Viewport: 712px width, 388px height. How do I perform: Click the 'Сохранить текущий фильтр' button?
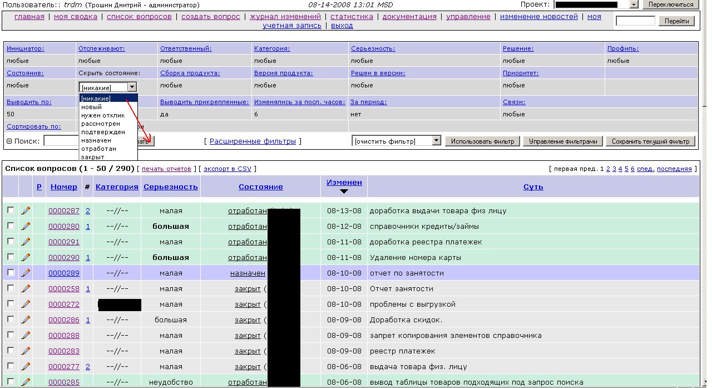click(x=650, y=141)
